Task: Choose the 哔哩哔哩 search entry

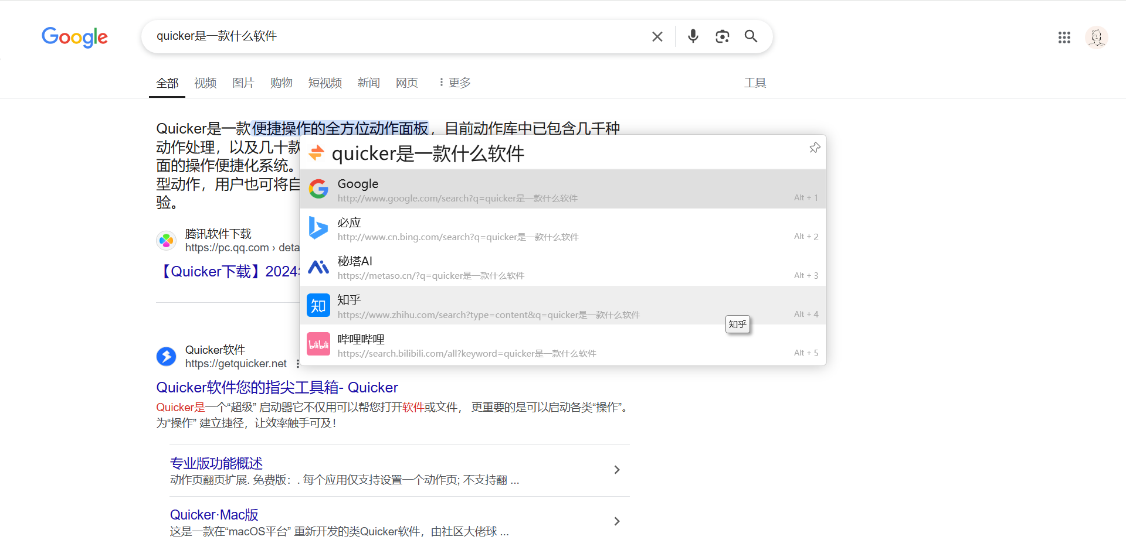Action: (563, 344)
